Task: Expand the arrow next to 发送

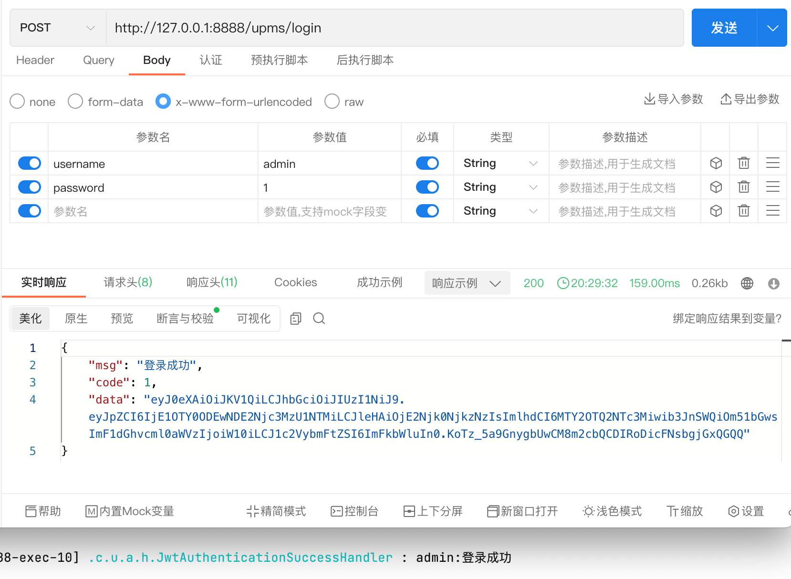Action: pyautogui.click(x=772, y=28)
